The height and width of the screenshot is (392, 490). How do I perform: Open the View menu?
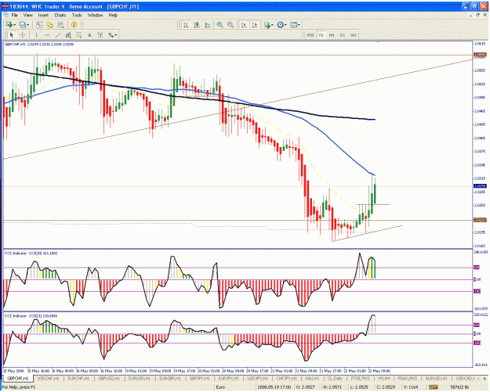tap(27, 15)
